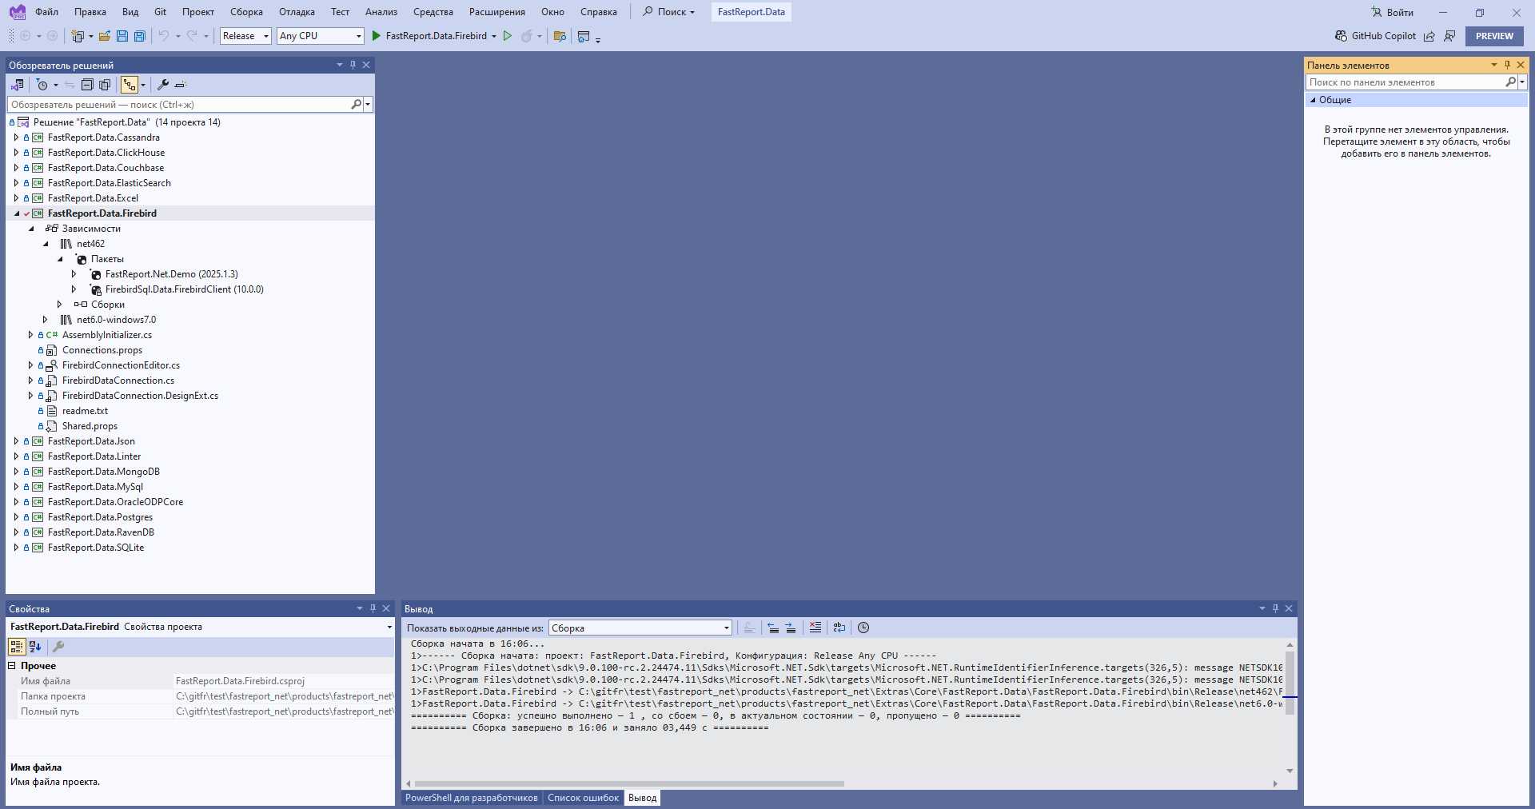
Task: Click Show All Files icon in Solution Explorer
Action: point(105,85)
